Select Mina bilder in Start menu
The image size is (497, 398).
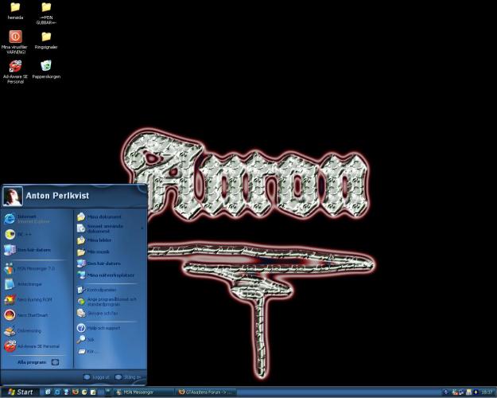100,240
